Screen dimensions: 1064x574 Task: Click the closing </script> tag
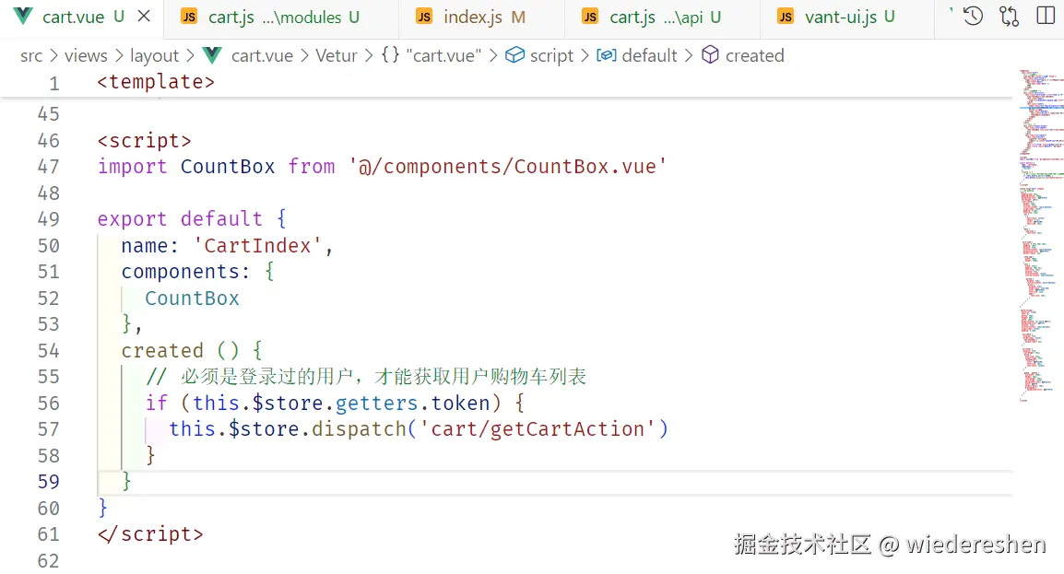pos(150,534)
